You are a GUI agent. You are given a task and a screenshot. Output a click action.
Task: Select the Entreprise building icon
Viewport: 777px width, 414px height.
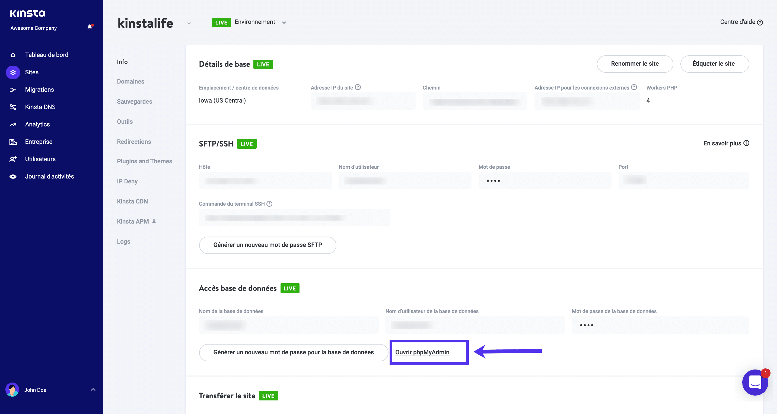point(13,141)
